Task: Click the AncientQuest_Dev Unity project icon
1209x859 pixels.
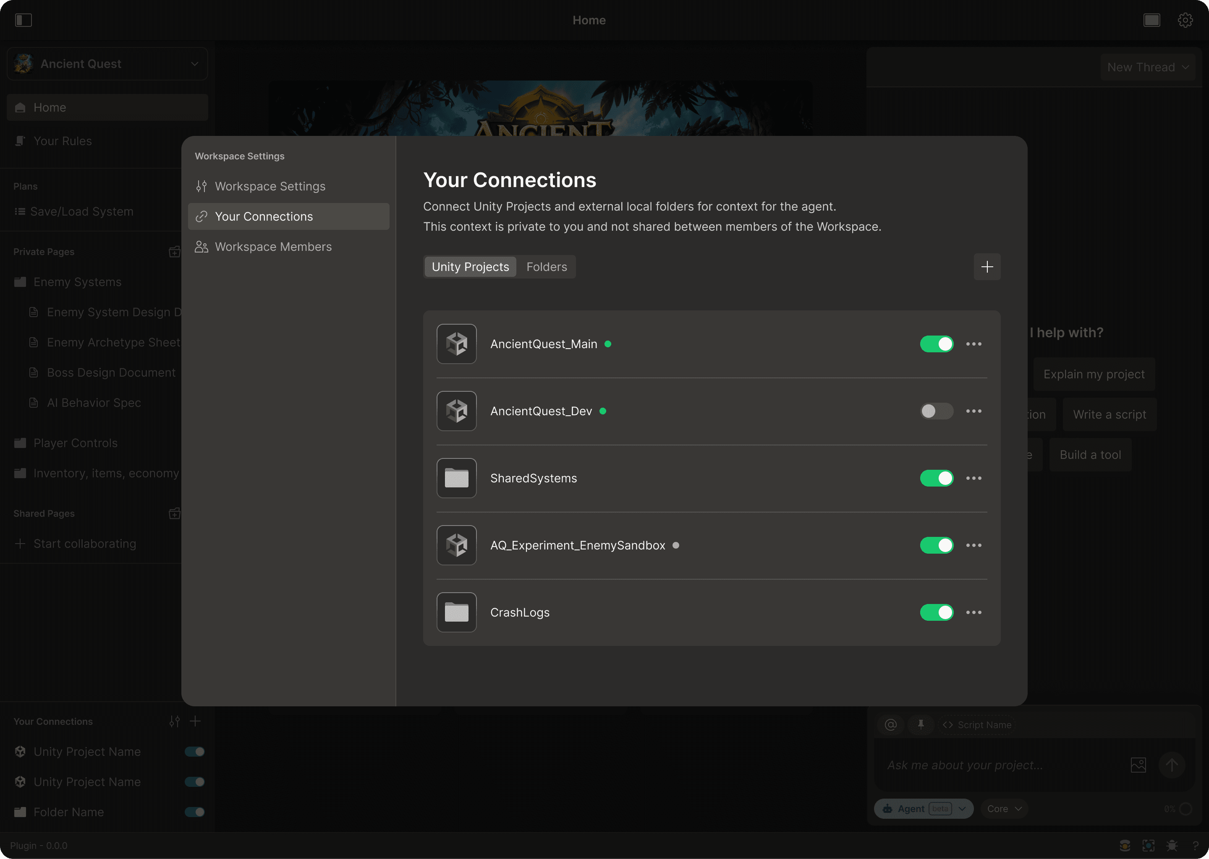Action: point(456,411)
